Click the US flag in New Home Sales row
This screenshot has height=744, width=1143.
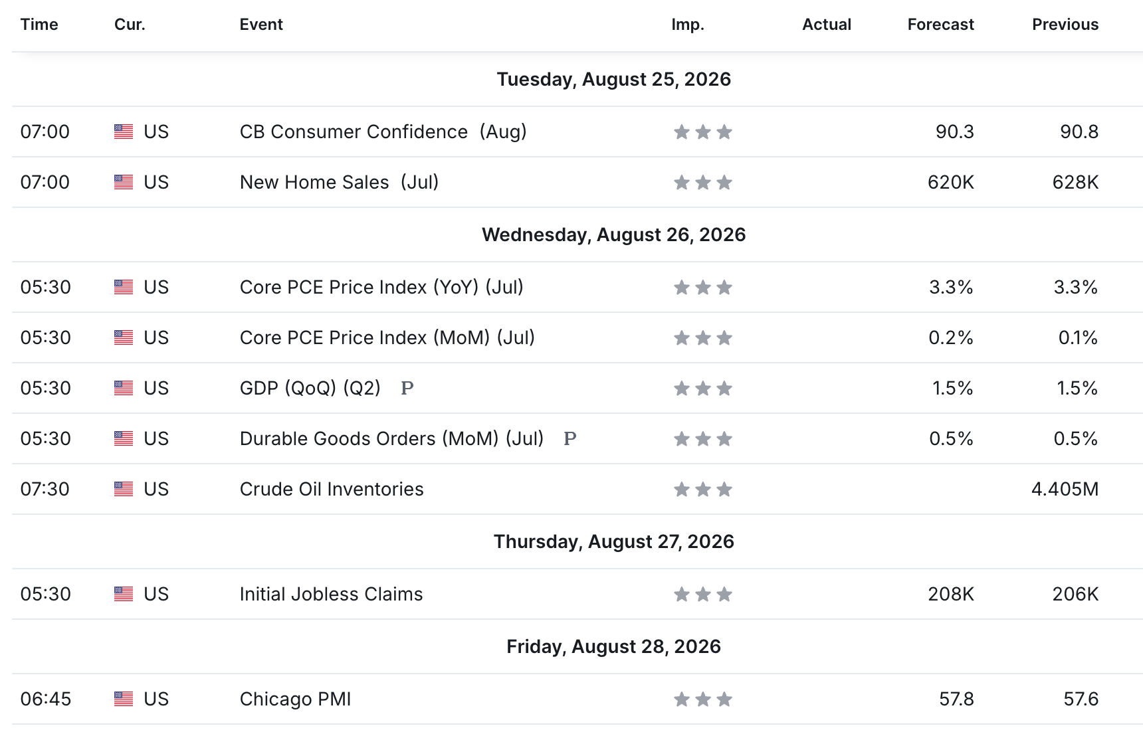124,182
